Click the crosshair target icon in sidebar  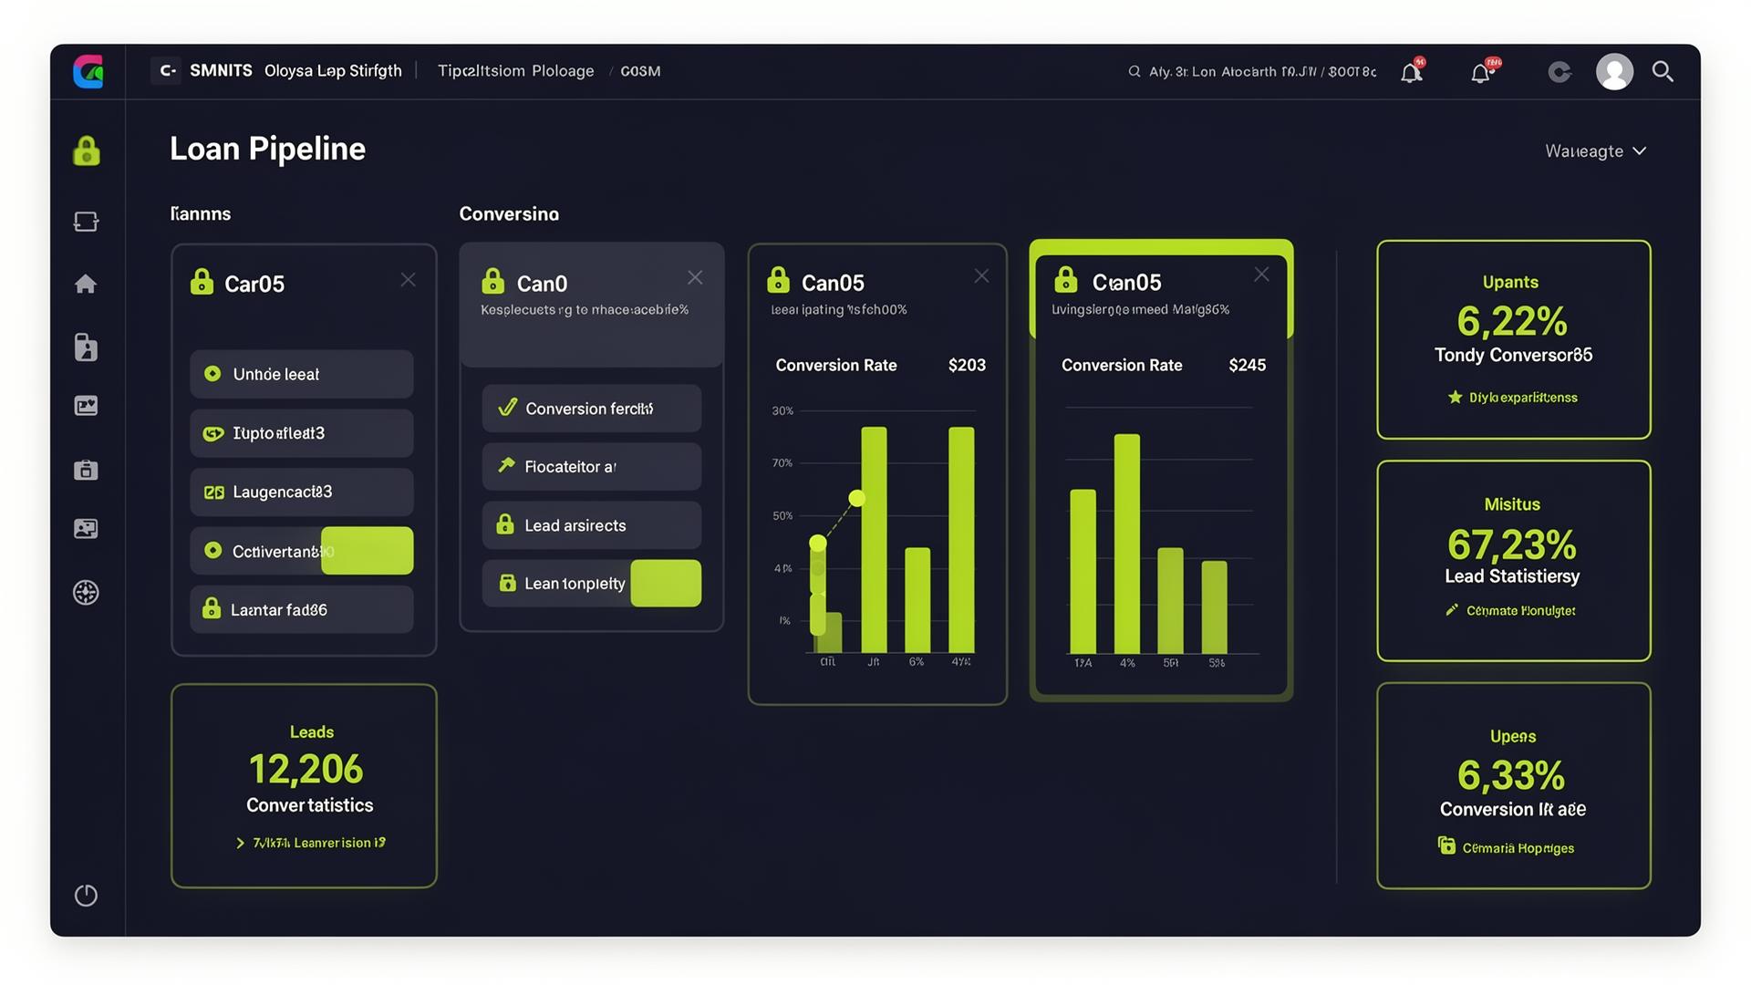(x=86, y=593)
